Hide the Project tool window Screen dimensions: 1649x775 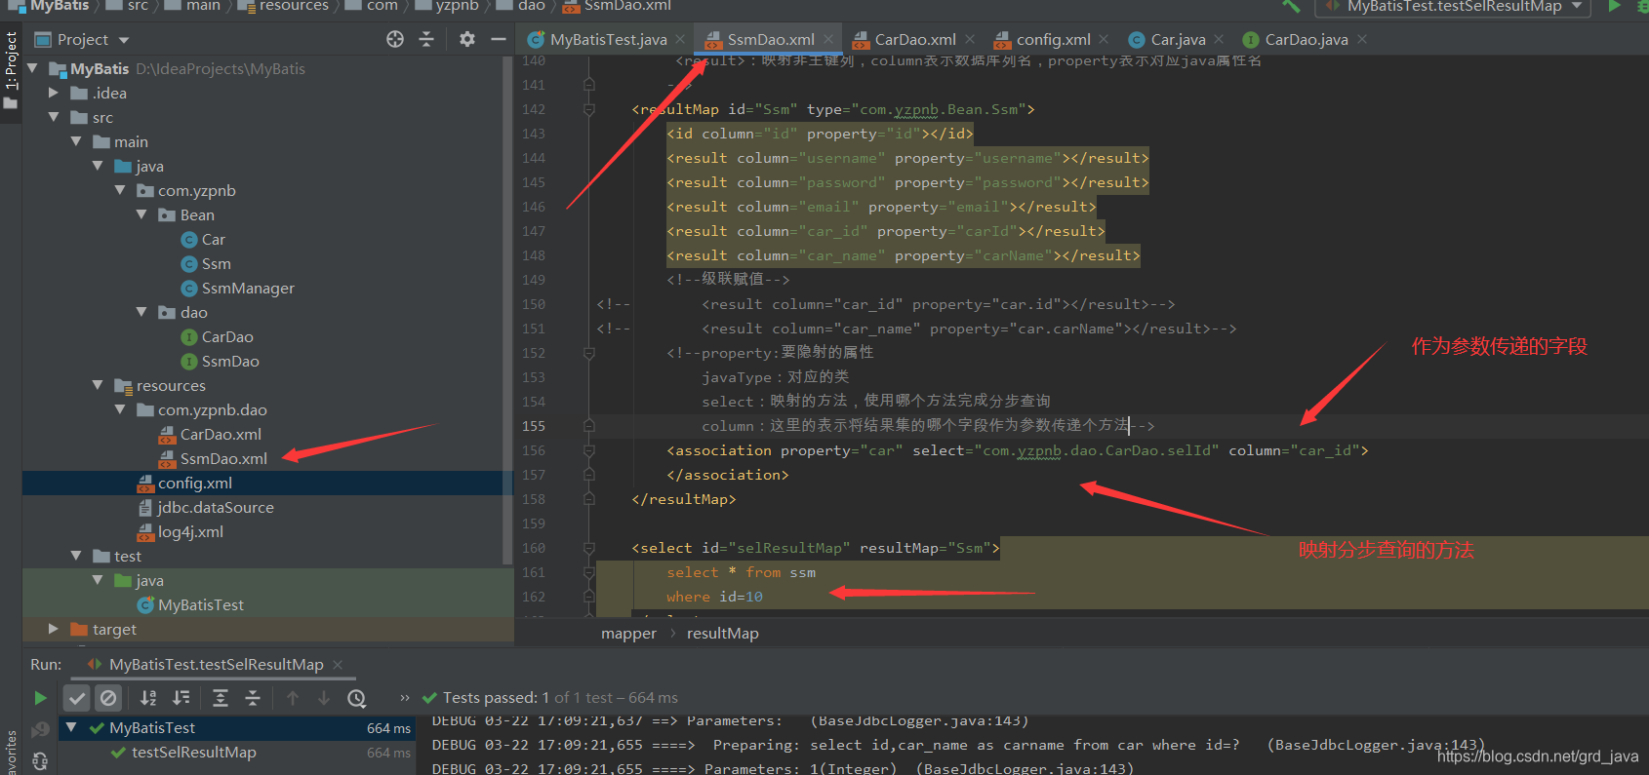(x=498, y=39)
